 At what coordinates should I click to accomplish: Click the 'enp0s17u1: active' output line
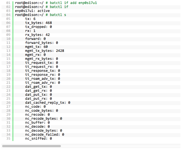tap(32, 11)
